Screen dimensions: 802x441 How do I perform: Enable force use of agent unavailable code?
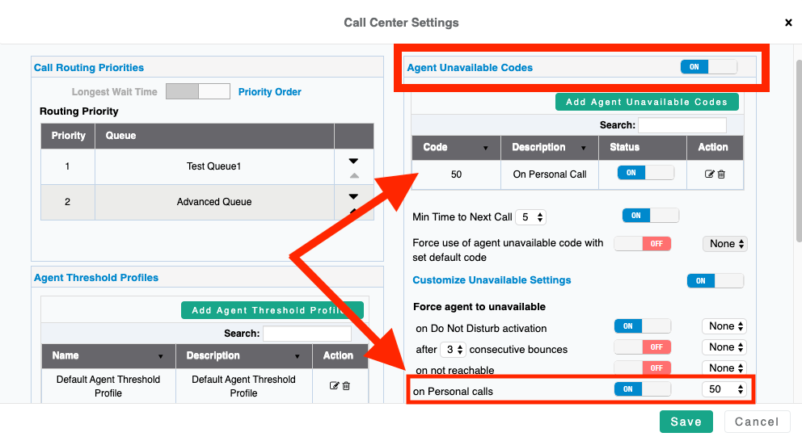642,243
